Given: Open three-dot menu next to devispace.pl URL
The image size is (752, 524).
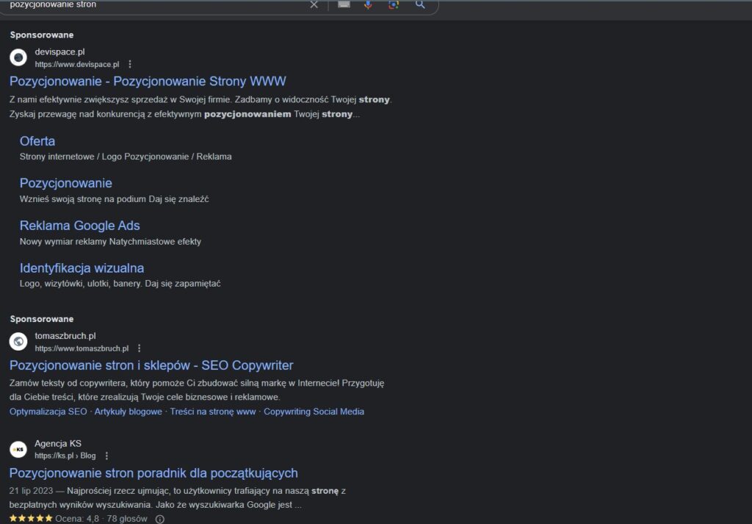Looking at the screenshot, I should pyautogui.click(x=130, y=65).
